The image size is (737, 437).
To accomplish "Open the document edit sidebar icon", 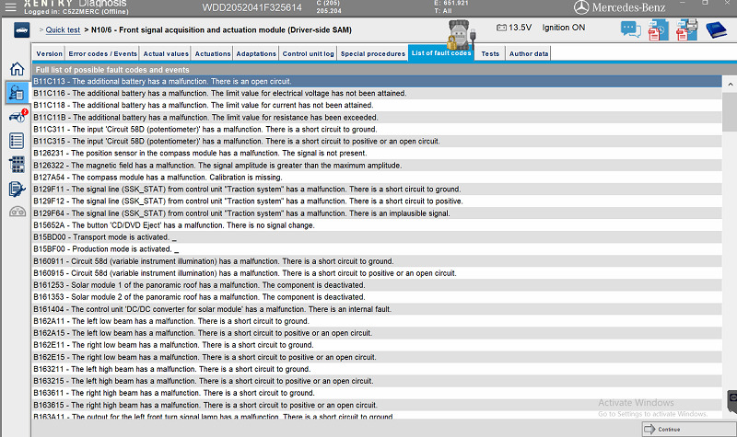I will tap(17, 189).
